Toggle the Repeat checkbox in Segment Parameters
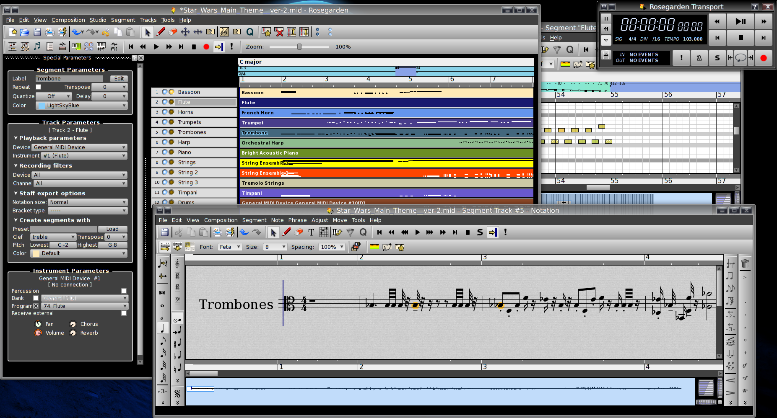This screenshot has height=418, width=777. pyautogui.click(x=38, y=87)
